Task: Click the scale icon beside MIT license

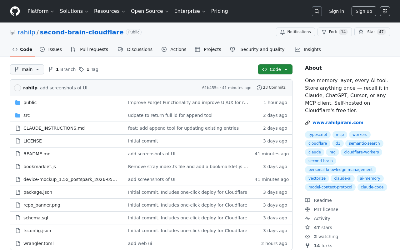Action: point(307,209)
